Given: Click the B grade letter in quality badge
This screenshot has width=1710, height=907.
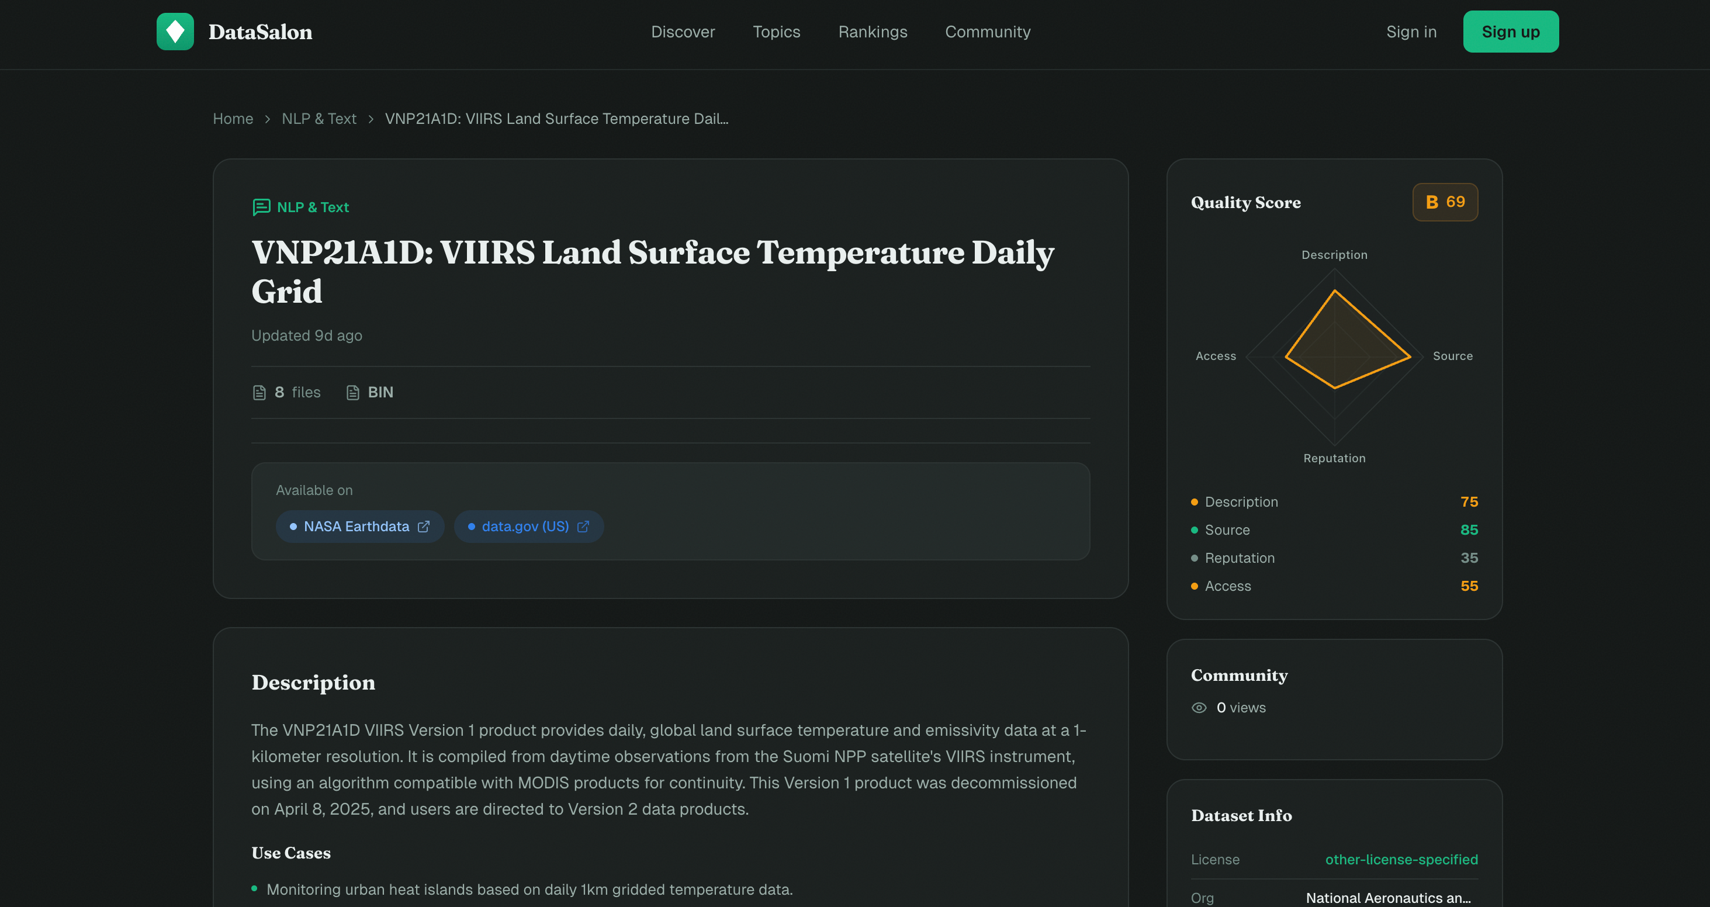Looking at the screenshot, I should pyautogui.click(x=1432, y=202).
